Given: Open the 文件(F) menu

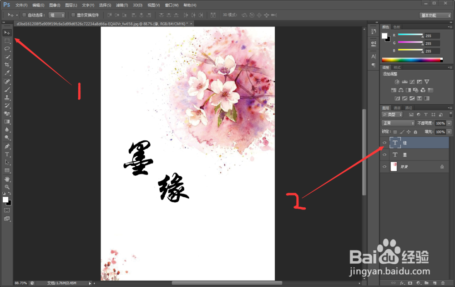Looking at the screenshot, I should (x=21, y=5).
